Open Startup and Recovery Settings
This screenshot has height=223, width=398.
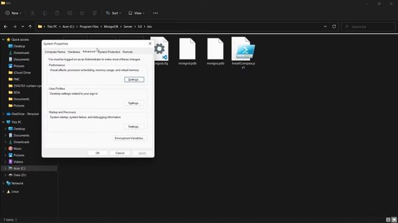point(134,126)
